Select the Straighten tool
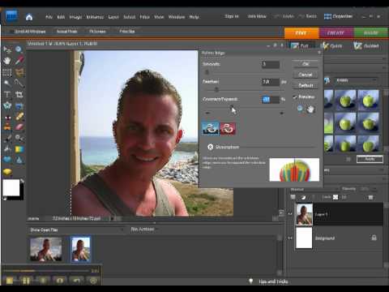 19,105
